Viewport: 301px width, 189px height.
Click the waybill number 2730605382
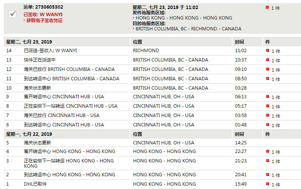tap(49, 7)
